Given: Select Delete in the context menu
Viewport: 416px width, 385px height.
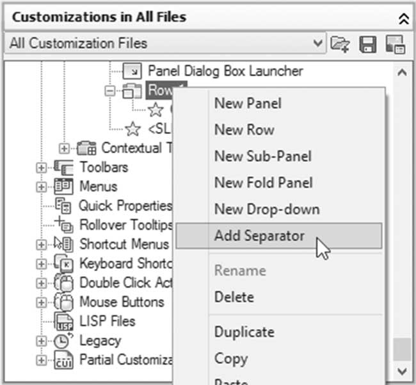Looking at the screenshot, I should (x=234, y=297).
